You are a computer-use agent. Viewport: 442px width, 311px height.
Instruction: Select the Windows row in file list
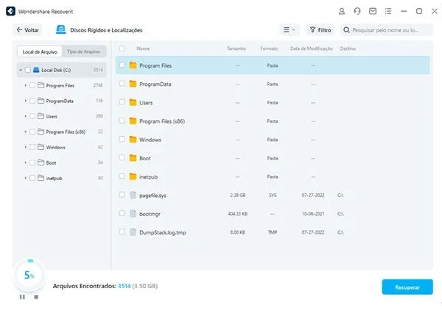tap(273, 139)
